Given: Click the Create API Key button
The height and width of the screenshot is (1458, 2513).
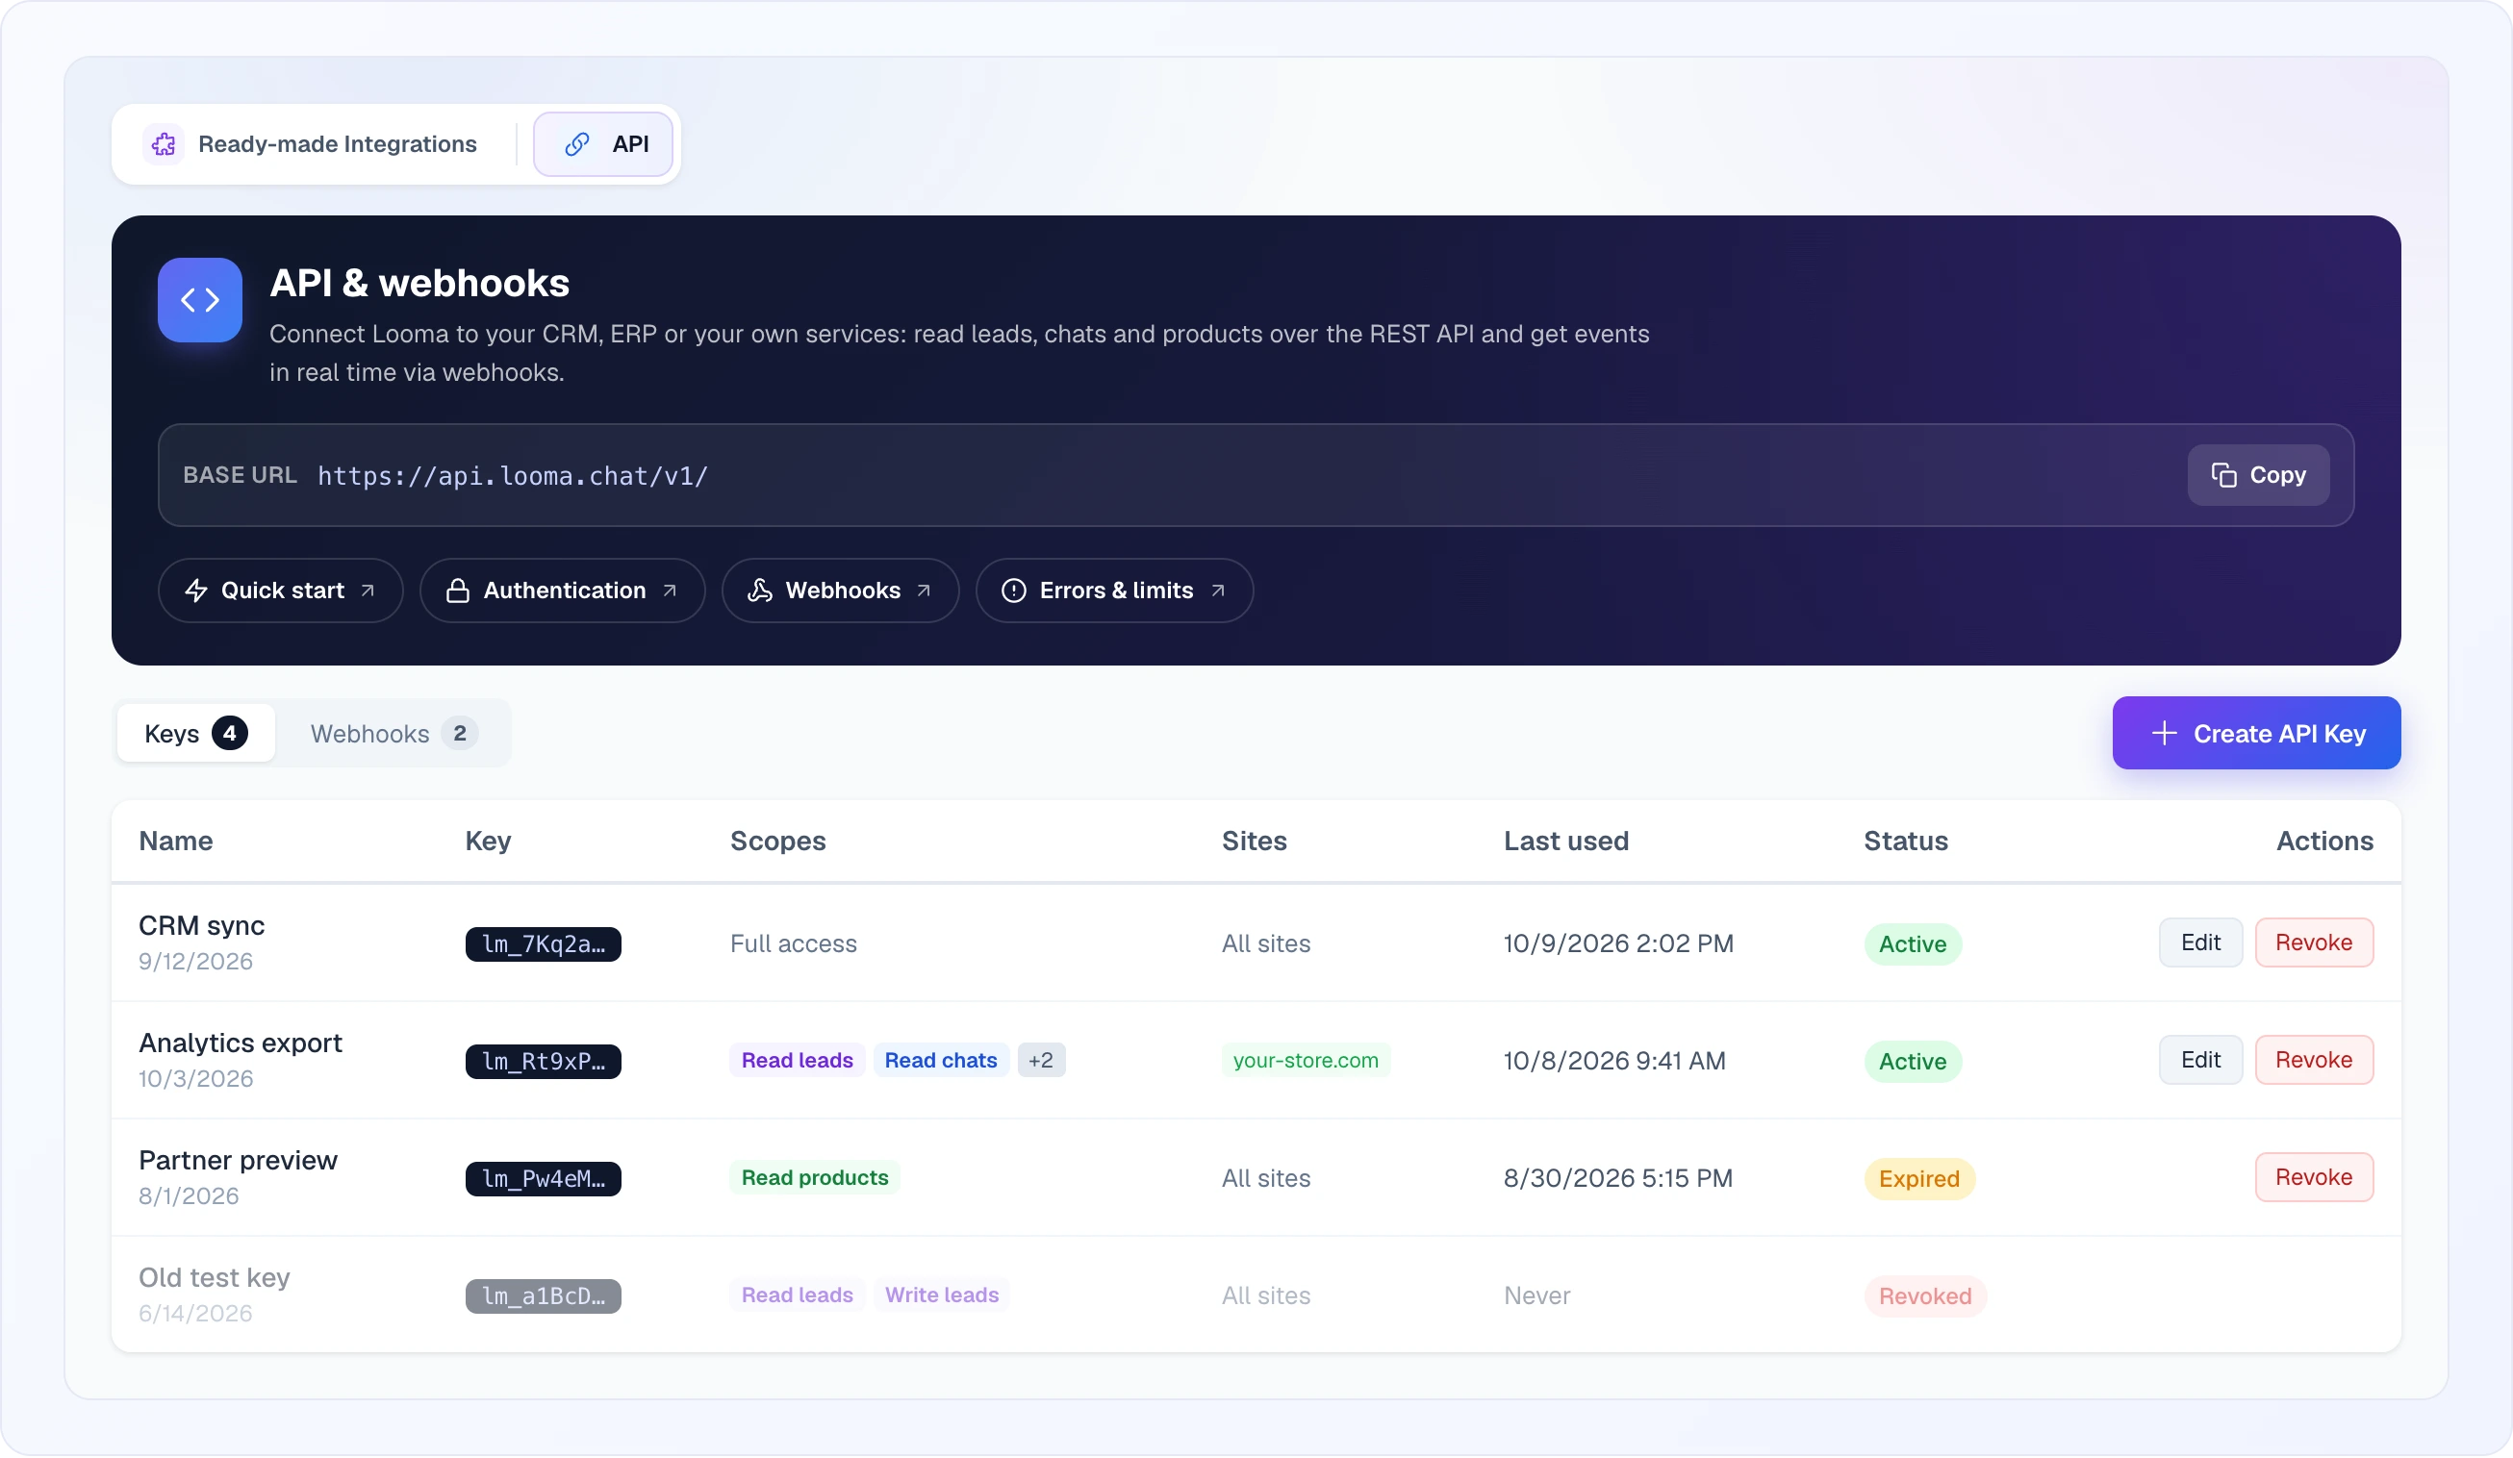Looking at the screenshot, I should tap(2256, 735).
